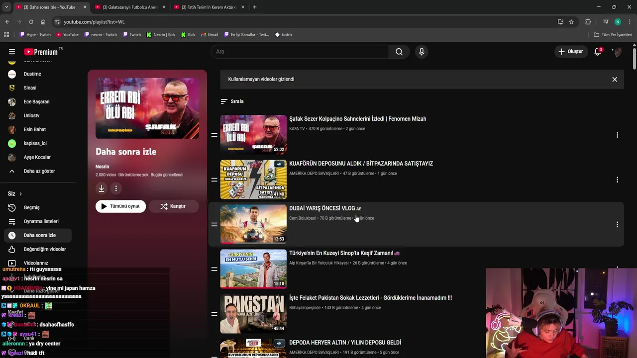
Task: Click the Oluştur create button
Action: pyautogui.click(x=570, y=52)
